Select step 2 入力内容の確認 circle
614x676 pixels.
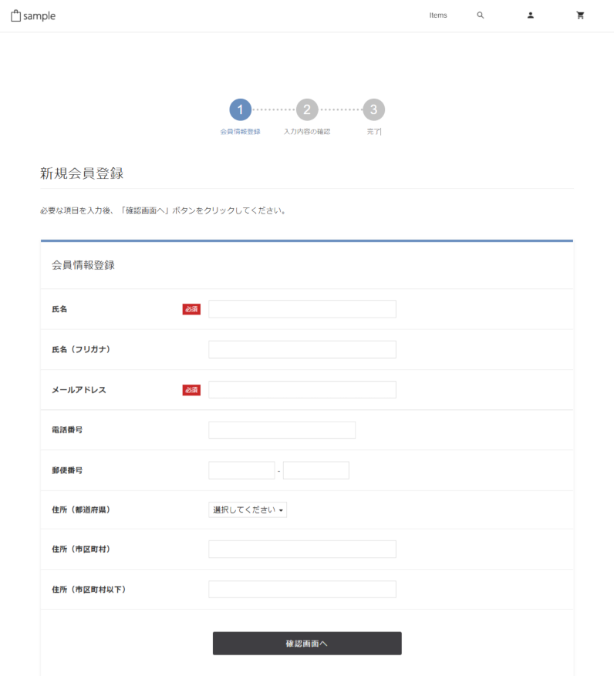pos(307,109)
